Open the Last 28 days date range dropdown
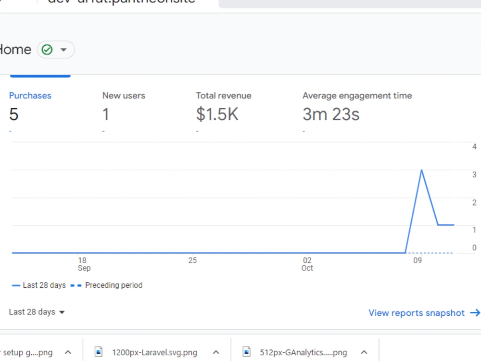 (x=36, y=312)
